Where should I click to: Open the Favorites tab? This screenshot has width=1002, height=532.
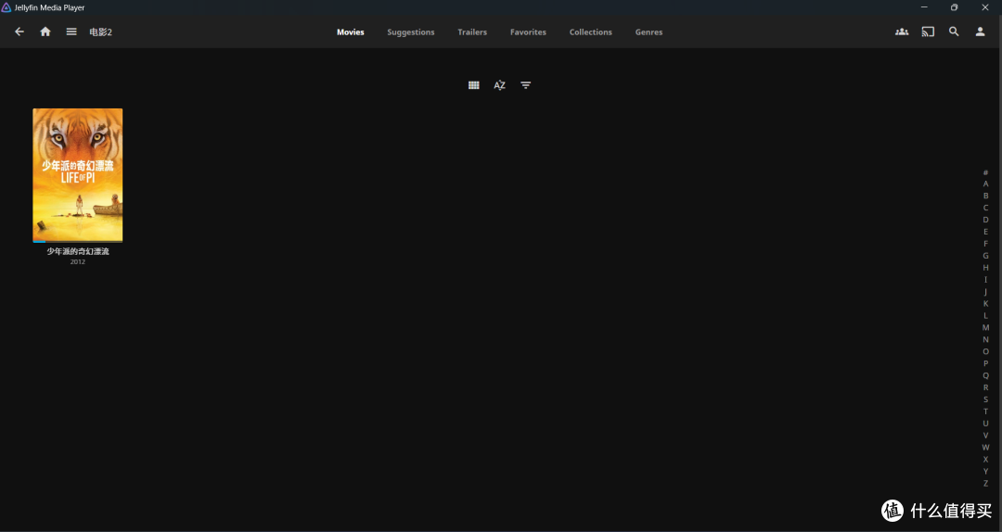pyautogui.click(x=528, y=32)
